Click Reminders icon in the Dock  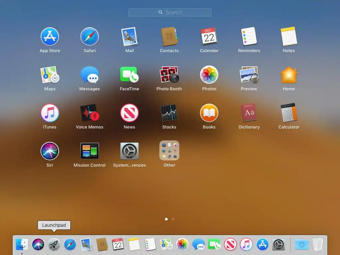coord(150,244)
